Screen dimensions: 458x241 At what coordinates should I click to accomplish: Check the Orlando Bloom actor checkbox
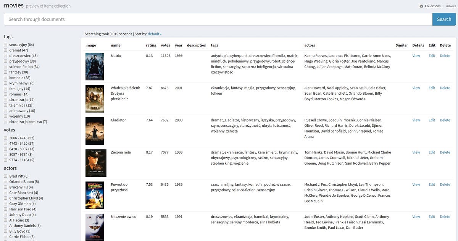[x=5, y=181]
